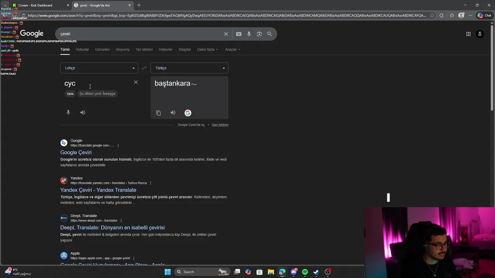Expand the Araçlar tools menu
The height and width of the screenshot is (278, 495).
(233, 49)
